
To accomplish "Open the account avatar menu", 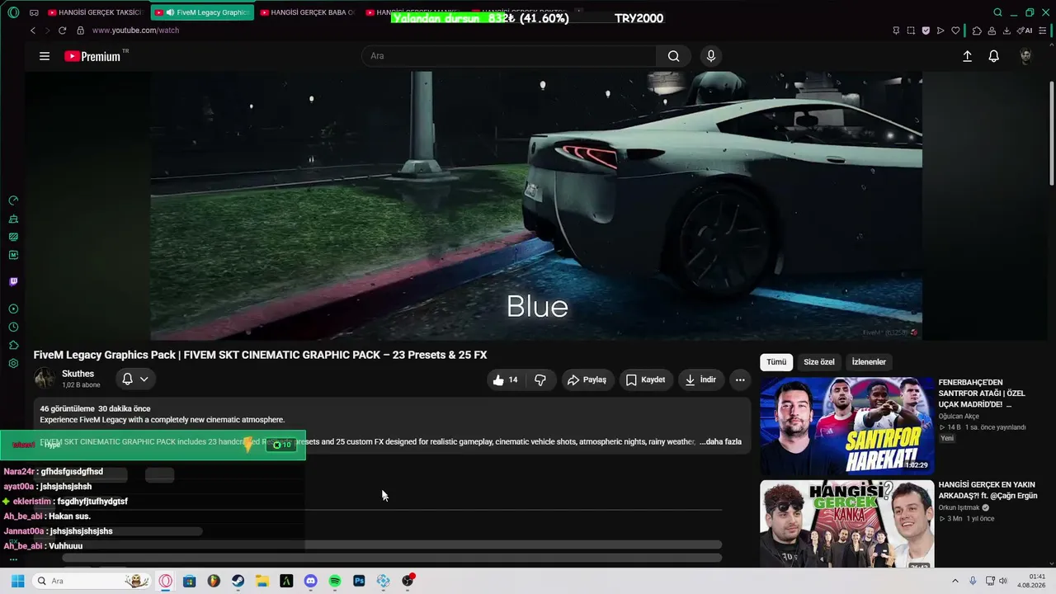I will [x=1025, y=56].
